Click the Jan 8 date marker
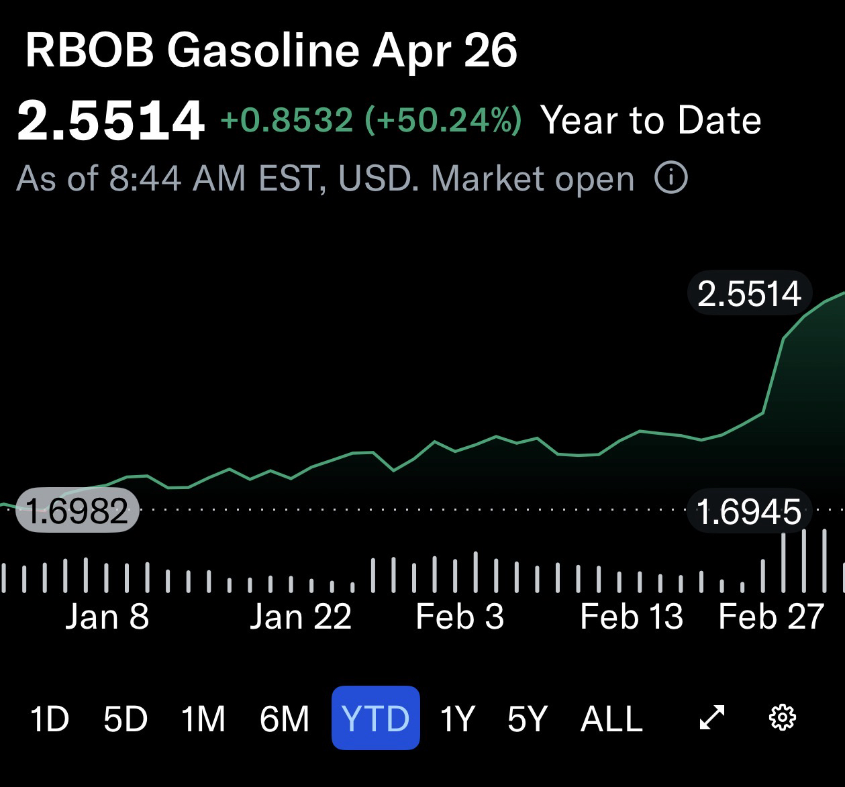This screenshot has width=845, height=787. pos(107,617)
